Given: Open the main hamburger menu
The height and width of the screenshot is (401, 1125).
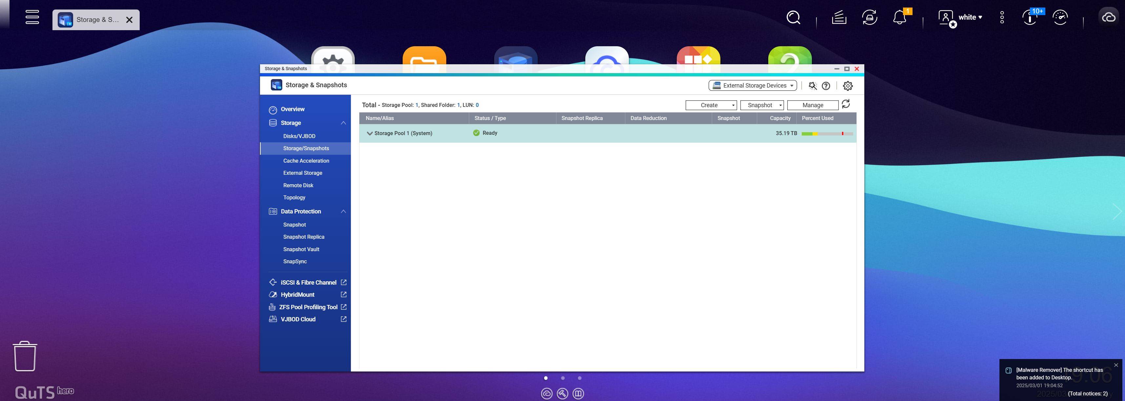Looking at the screenshot, I should [x=32, y=17].
